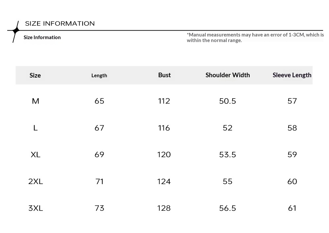Click the four-point star decoration icon
The height and width of the screenshot is (233, 329).
[15, 31]
